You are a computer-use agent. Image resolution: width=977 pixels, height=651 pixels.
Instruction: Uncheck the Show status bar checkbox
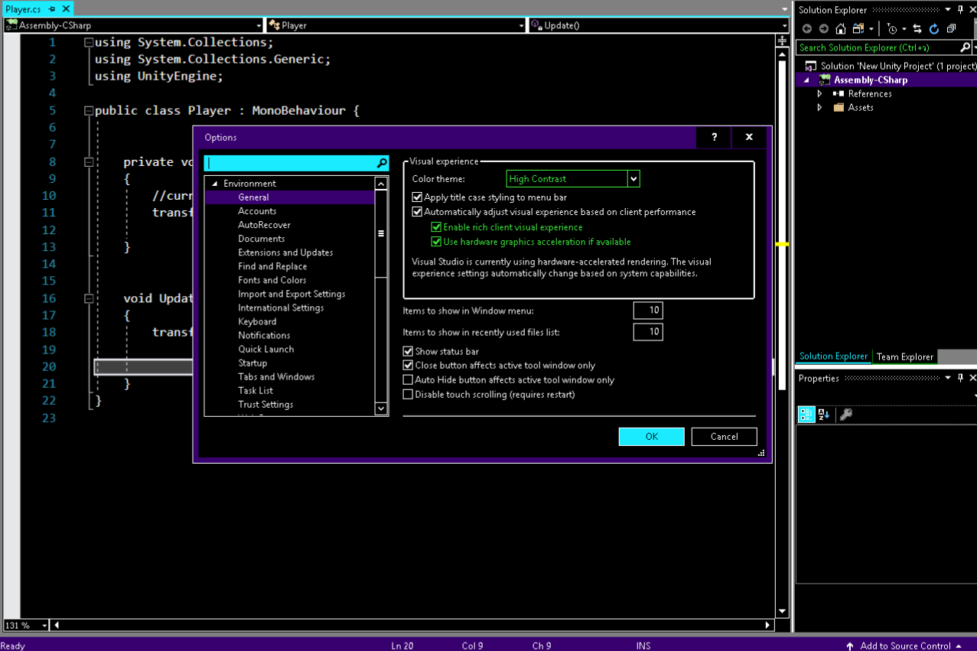coord(408,351)
